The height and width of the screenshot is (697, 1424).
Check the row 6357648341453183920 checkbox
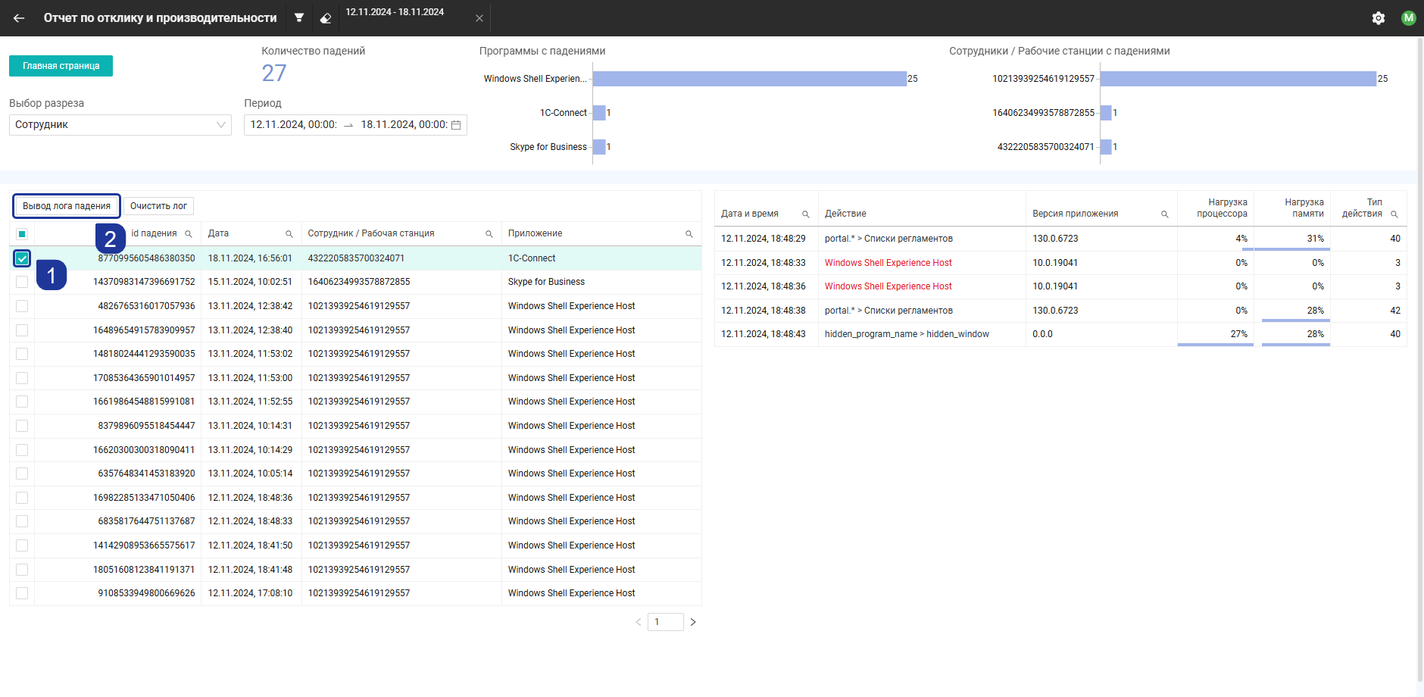pyautogui.click(x=22, y=474)
